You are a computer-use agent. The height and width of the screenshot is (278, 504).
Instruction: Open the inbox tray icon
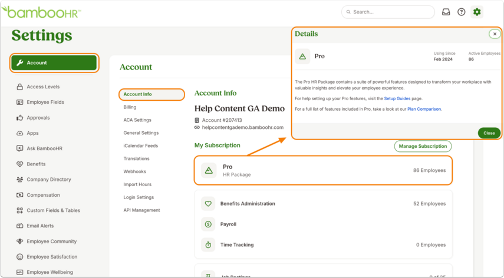pyautogui.click(x=446, y=12)
